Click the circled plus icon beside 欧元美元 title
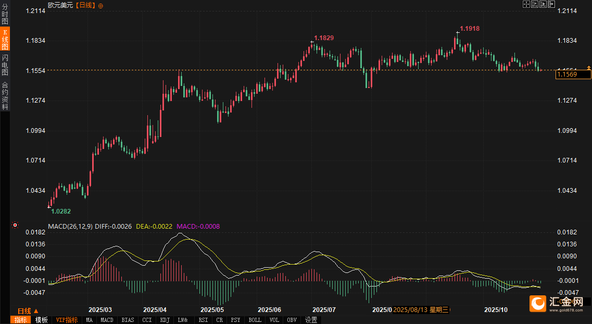This screenshot has width=592, height=324. [x=100, y=5]
